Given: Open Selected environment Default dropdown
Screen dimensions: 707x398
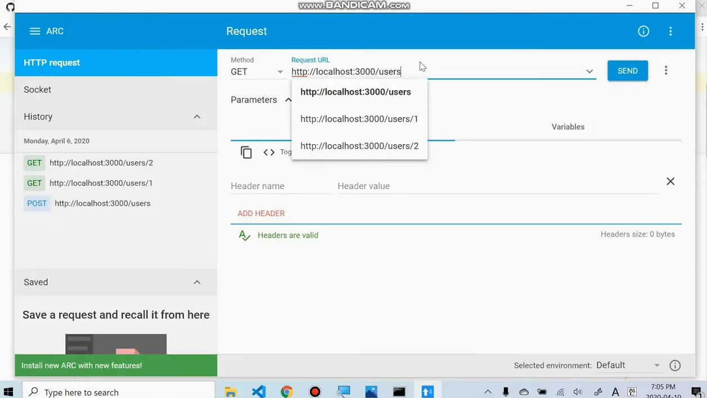Looking at the screenshot, I should coord(628,365).
